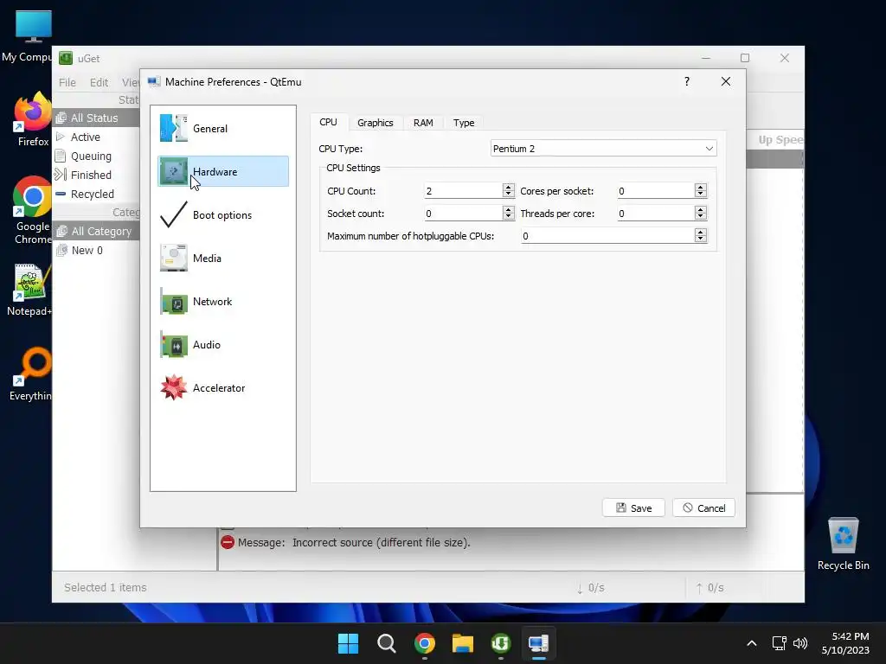Select Queuing status in uGet
The image size is (886, 664).
pyautogui.click(x=96, y=156)
